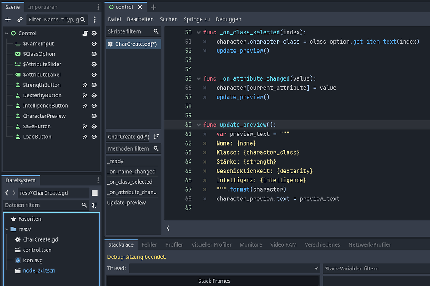Select CharCreate.gd(*) in script list
Image resolution: width=430 pixels, height=286 pixels.
[133, 44]
